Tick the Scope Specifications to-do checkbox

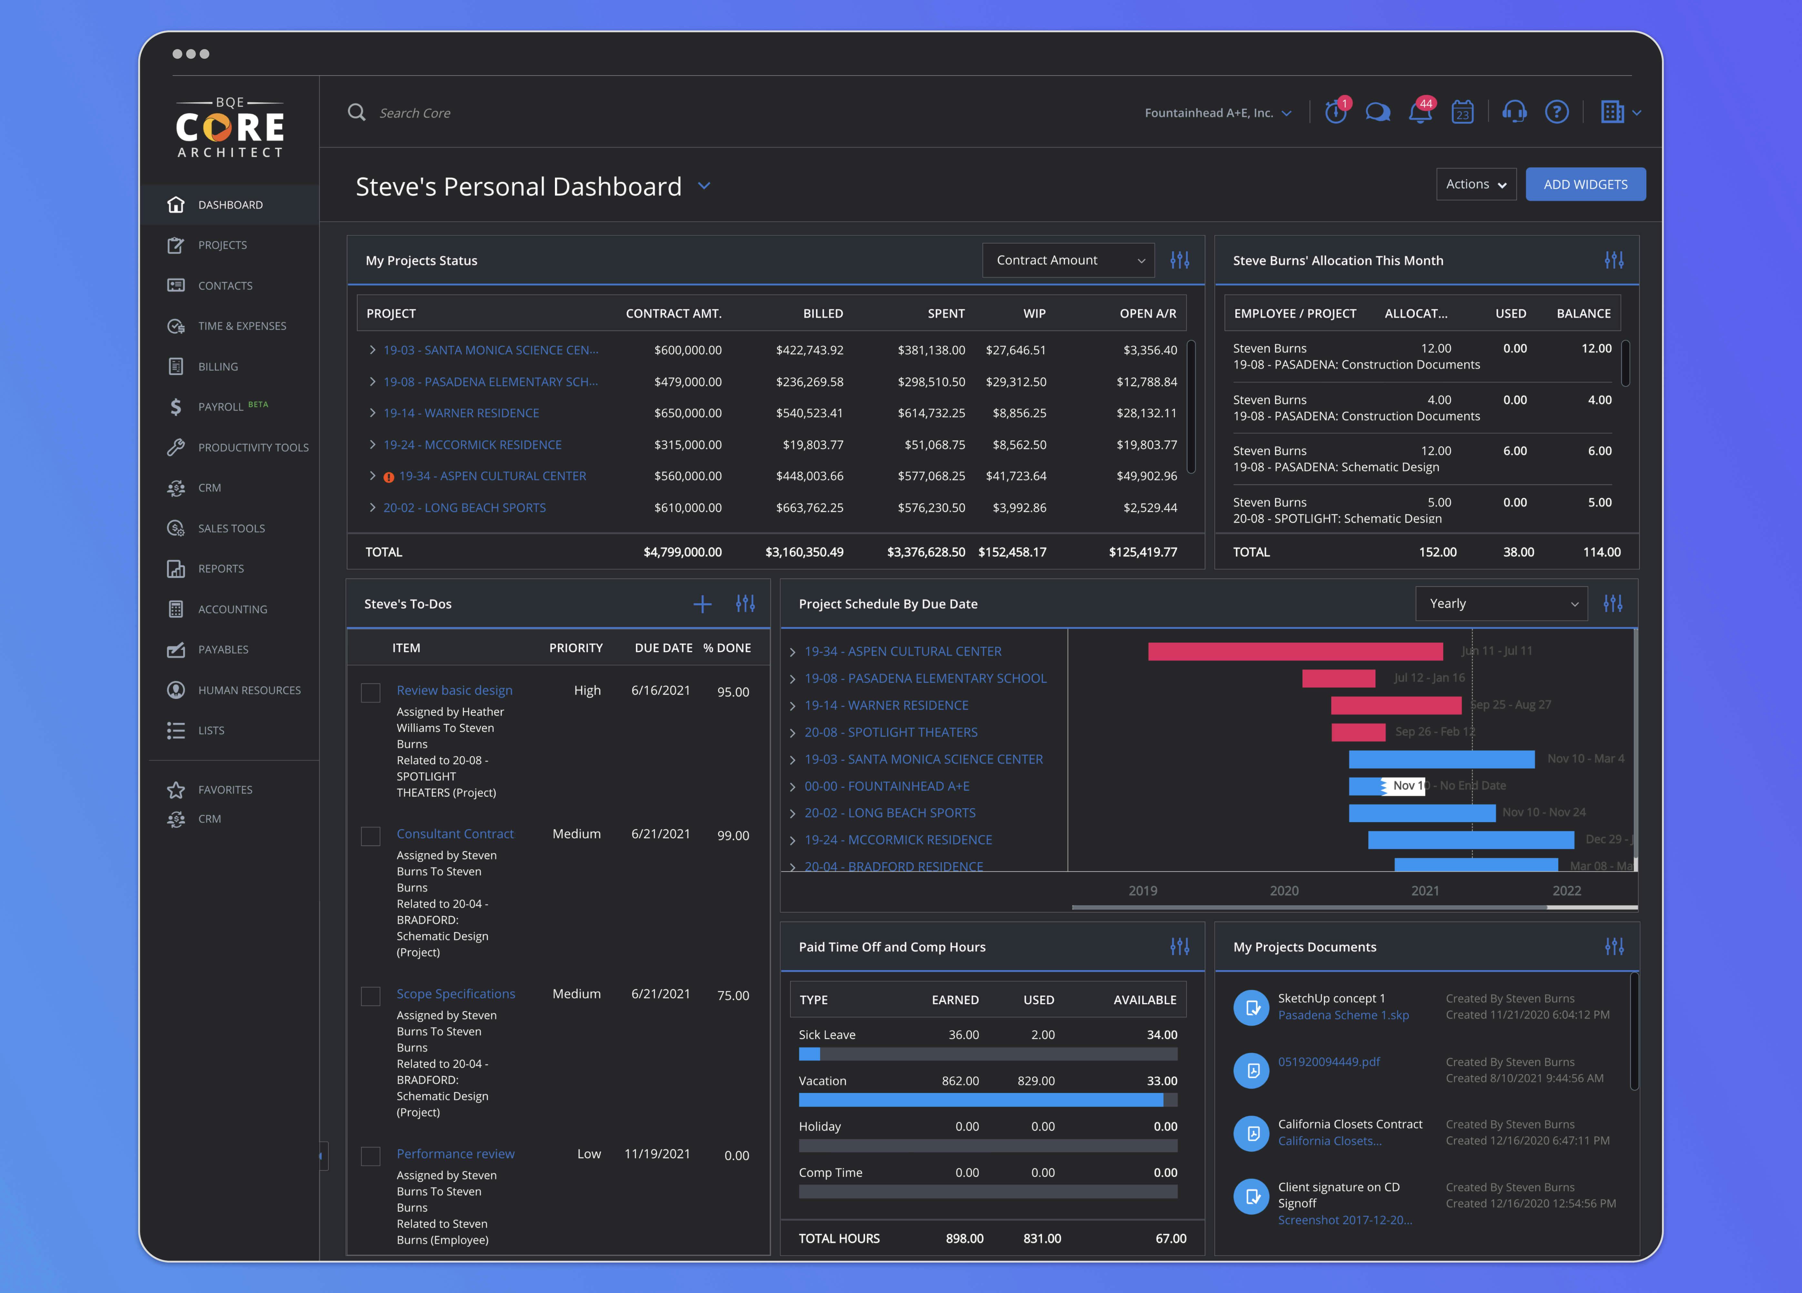[370, 996]
